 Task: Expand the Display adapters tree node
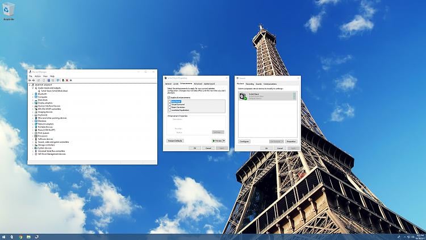33,103
